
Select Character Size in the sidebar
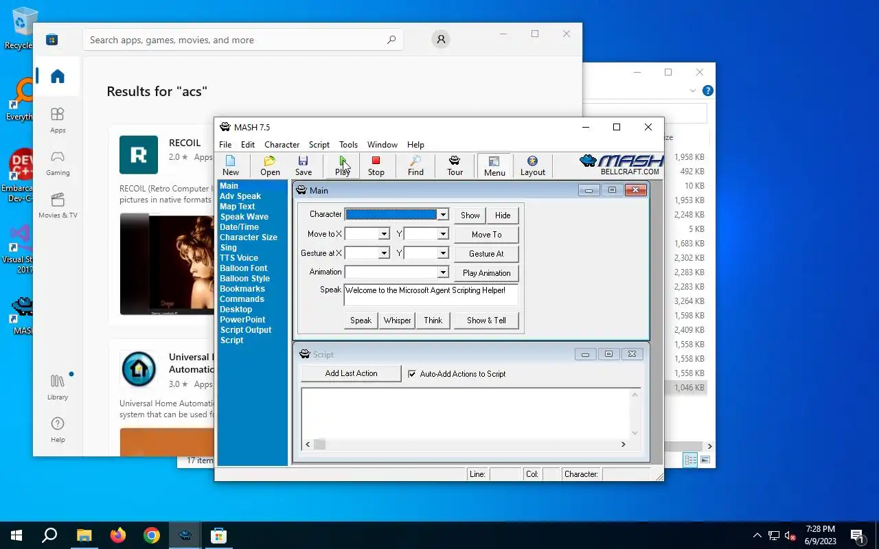tap(248, 237)
